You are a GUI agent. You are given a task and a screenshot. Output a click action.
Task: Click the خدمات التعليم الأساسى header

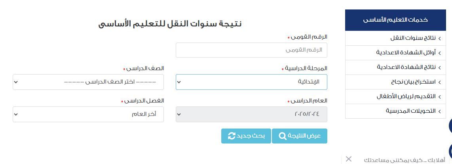[395, 20]
